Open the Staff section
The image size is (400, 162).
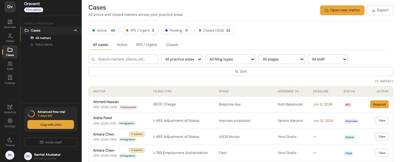click(x=10, y=66)
